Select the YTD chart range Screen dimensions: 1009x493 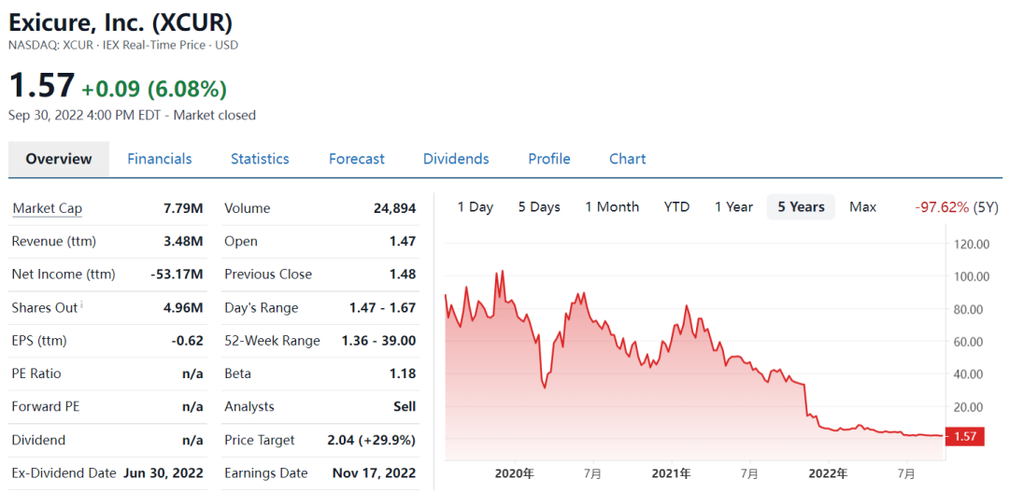677,207
